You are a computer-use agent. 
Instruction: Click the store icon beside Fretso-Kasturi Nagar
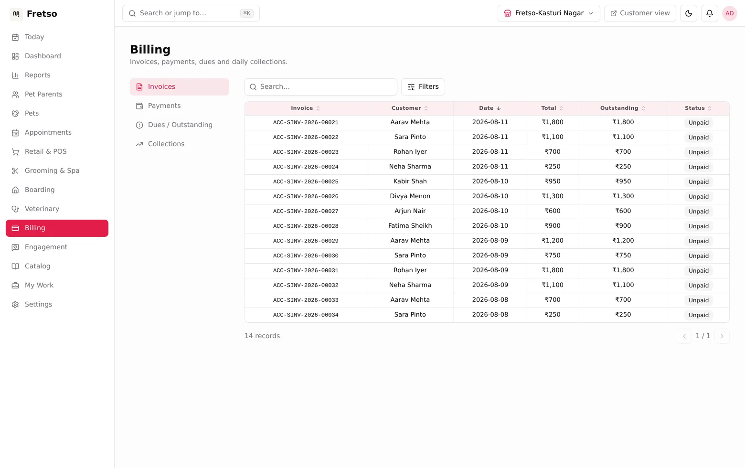[x=508, y=13]
